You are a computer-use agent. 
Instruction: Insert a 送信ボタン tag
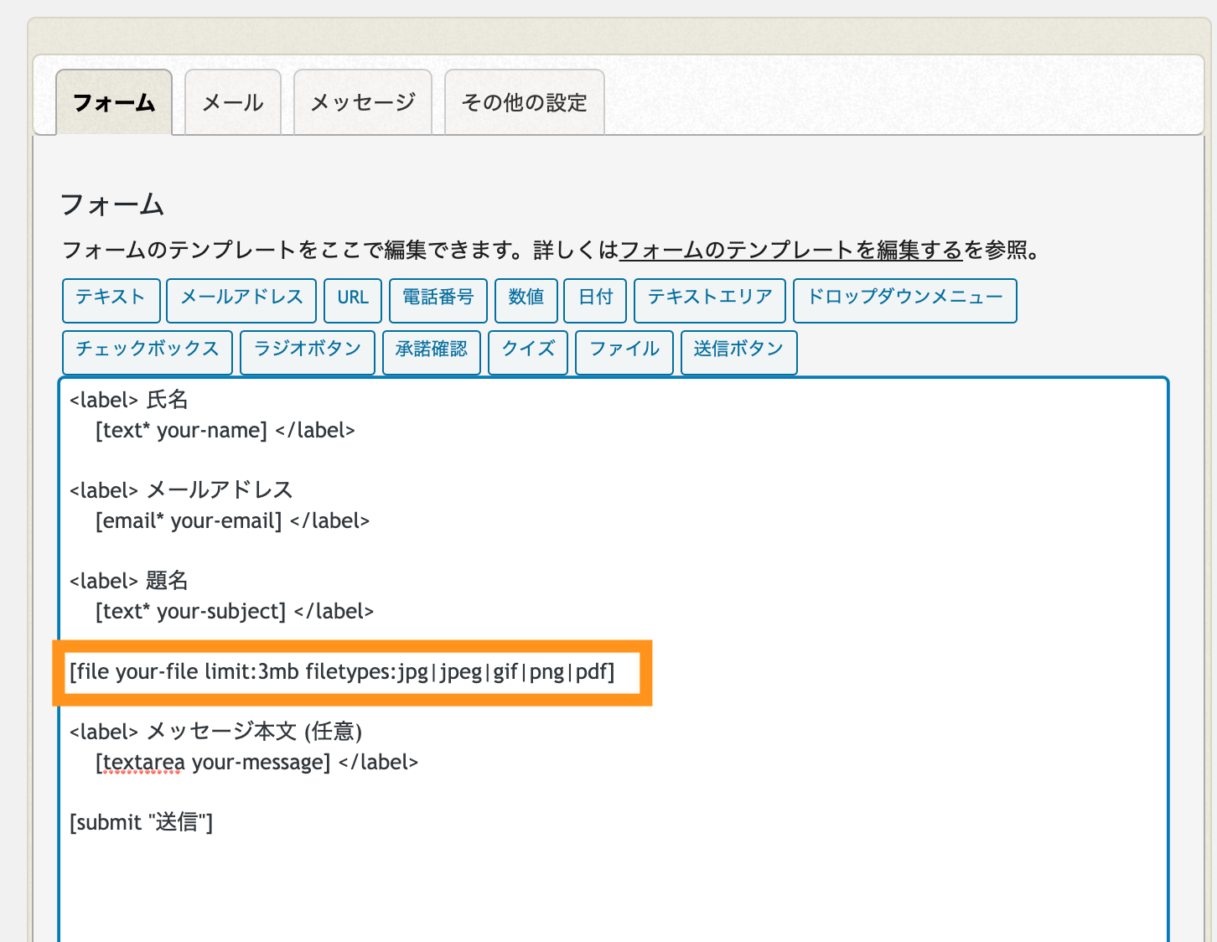pos(738,352)
